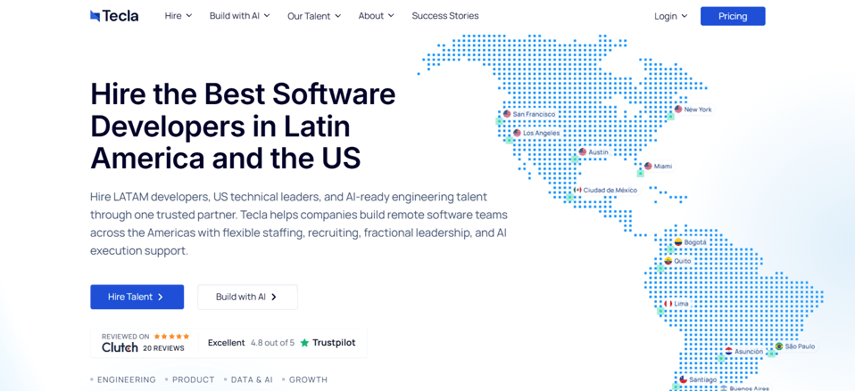
Task: Click the '20 REVIEWS' text
Action: coord(163,348)
